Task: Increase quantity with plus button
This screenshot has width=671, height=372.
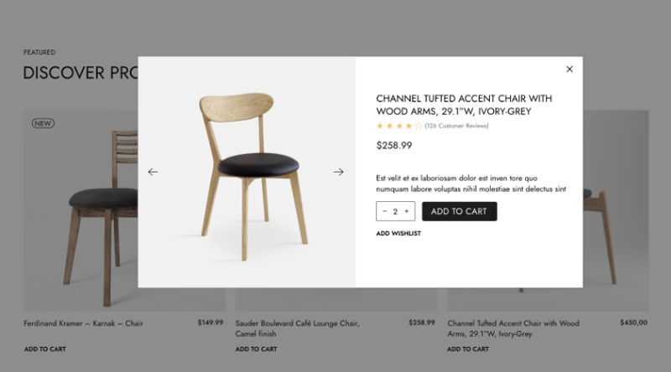Action: (x=407, y=212)
